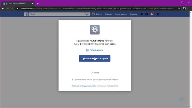This screenshot has width=192, height=108.
Task: Open the Chrome three-dot menu
Action: [x=189, y=9]
